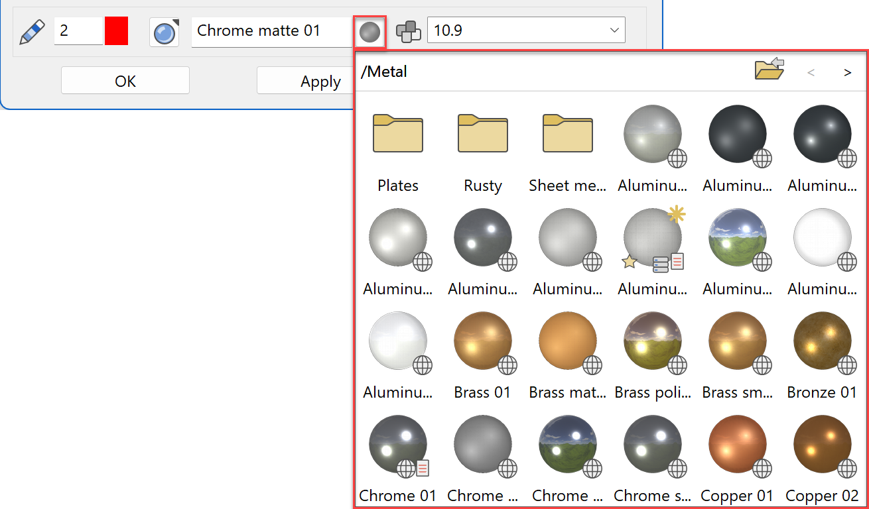
Task: Select the Copper 01 material thumbnail
Action: point(737,445)
